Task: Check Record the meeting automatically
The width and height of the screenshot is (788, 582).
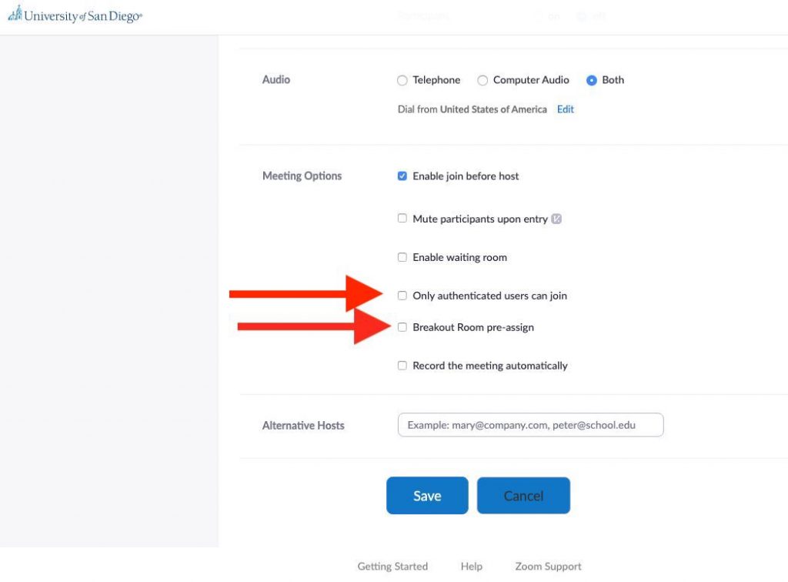Action: pos(402,366)
